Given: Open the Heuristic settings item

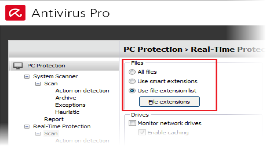Looking at the screenshot, I should [x=67, y=112].
